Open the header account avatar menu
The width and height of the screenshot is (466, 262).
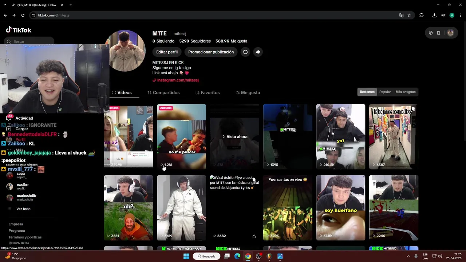pos(450,33)
